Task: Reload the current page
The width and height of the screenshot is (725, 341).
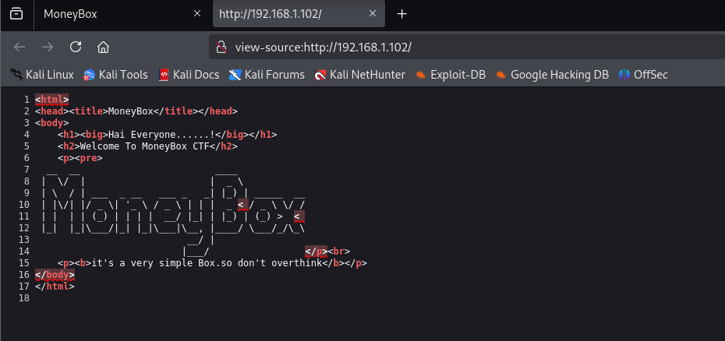Action: 76,47
